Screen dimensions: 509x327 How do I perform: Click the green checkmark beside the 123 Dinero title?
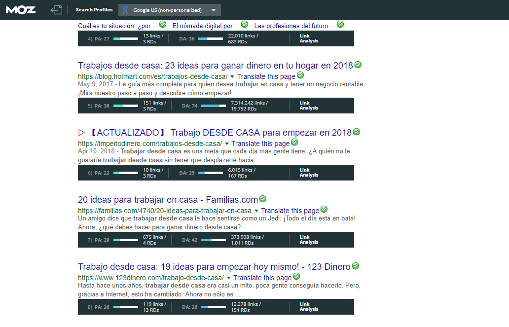(355, 266)
